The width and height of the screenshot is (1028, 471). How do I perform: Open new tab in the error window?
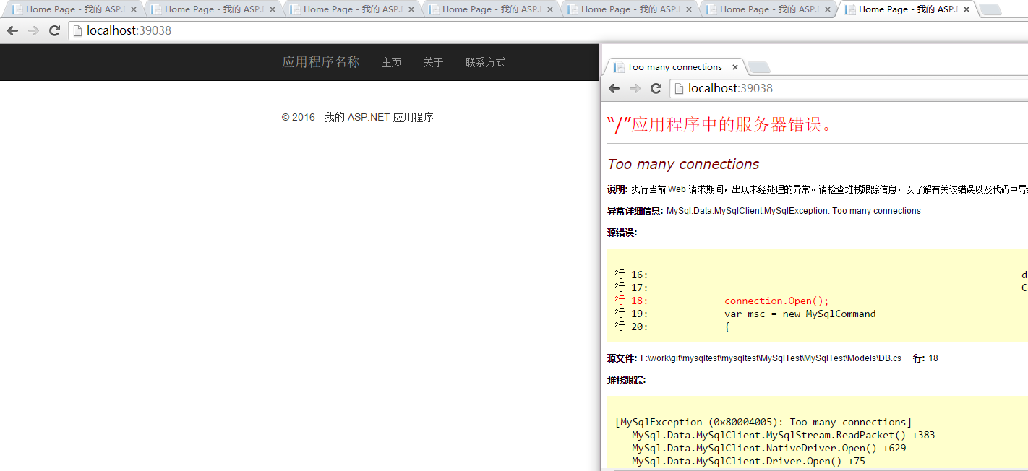[x=758, y=67]
